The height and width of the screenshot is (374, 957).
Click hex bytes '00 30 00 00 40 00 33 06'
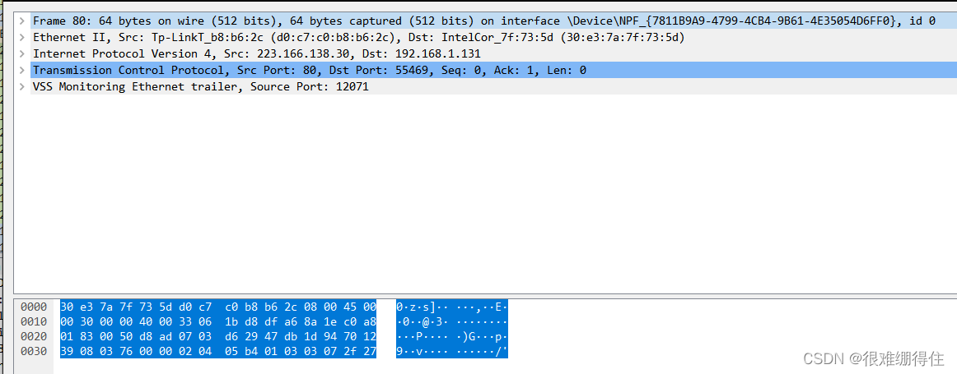[136, 321]
